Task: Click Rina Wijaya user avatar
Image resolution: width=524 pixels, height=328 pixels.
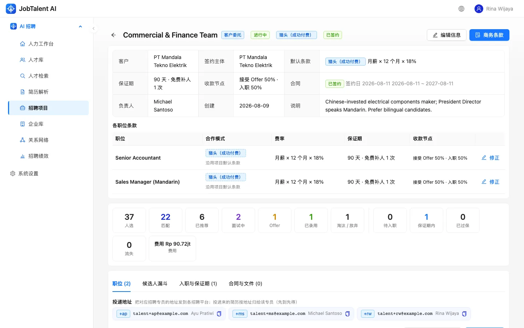Action: pyautogui.click(x=479, y=9)
